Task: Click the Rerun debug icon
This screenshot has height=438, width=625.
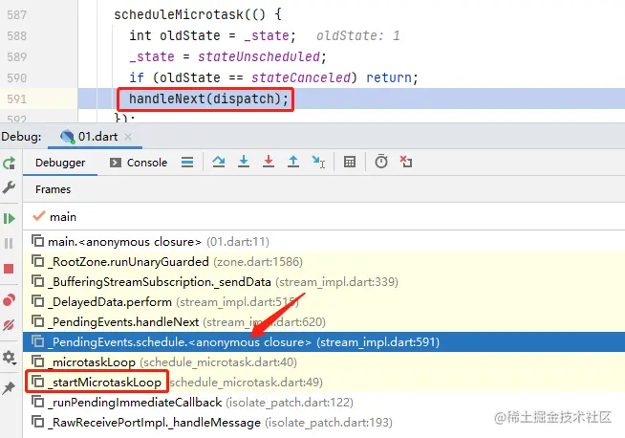Action: (x=10, y=163)
